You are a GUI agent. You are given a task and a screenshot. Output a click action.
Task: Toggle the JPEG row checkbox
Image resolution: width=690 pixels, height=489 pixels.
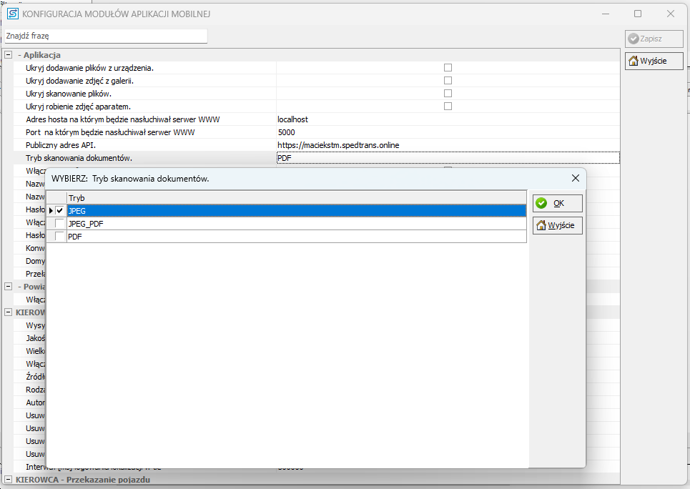tap(59, 211)
